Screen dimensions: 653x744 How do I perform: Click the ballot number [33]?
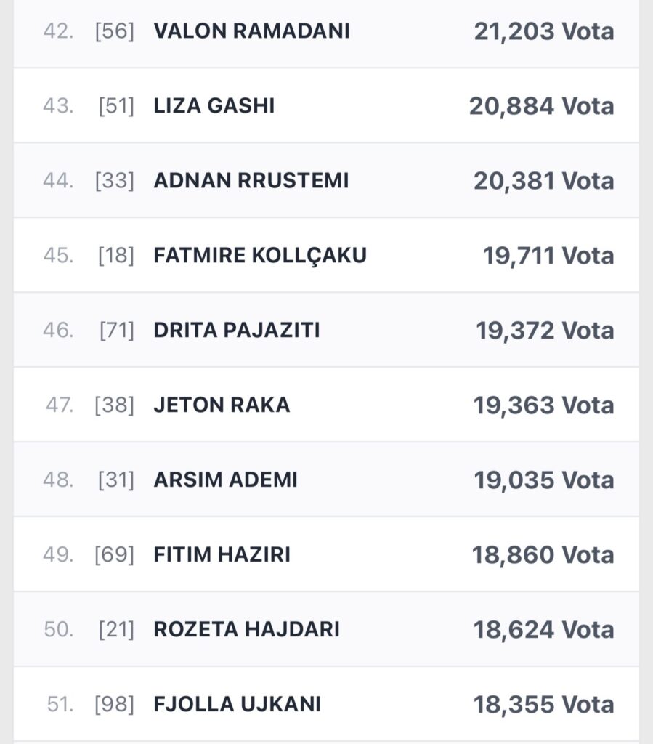pyautogui.click(x=115, y=181)
